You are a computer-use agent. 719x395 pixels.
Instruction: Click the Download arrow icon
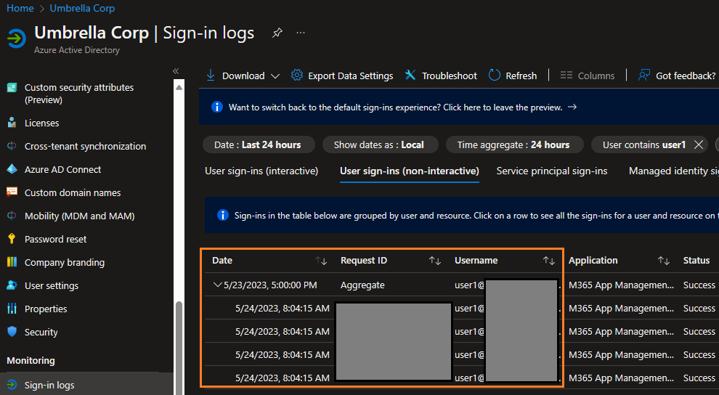point(211,75)
